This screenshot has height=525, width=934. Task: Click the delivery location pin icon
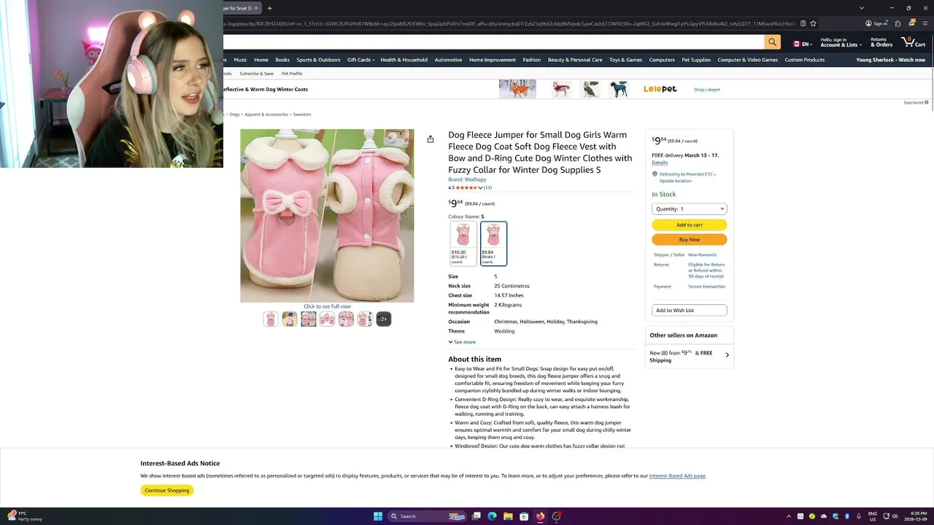coord(655,174)
